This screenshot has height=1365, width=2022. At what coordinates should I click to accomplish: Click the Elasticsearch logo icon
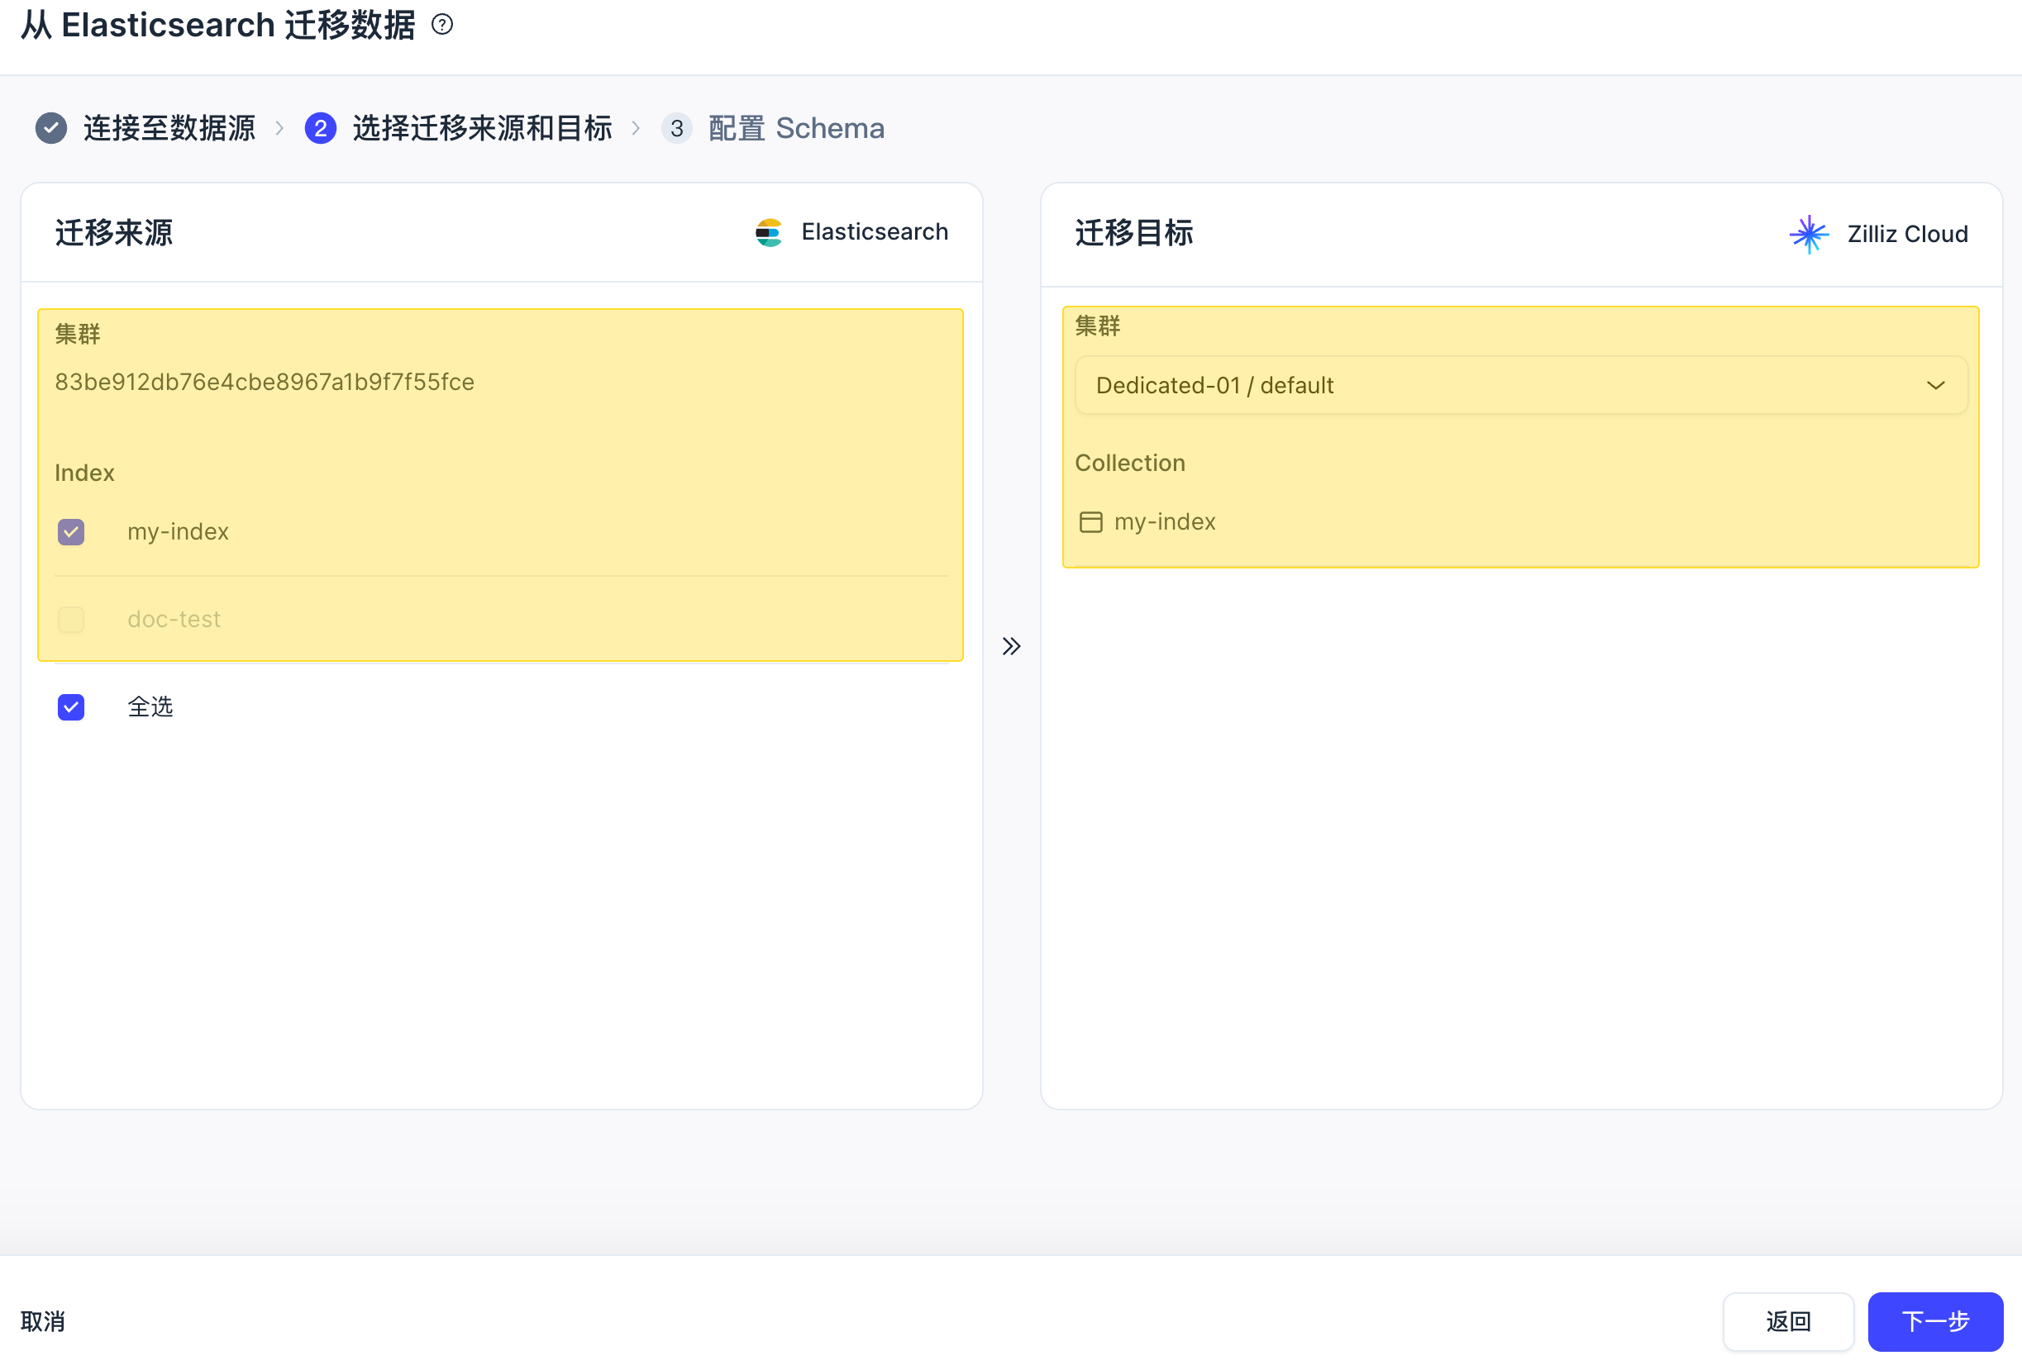click(768, 232)
